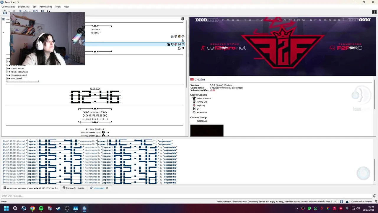Open the Tools menu
Viewport: 378px width, 213px height.
pyautogui.click(x=58, y=7)
